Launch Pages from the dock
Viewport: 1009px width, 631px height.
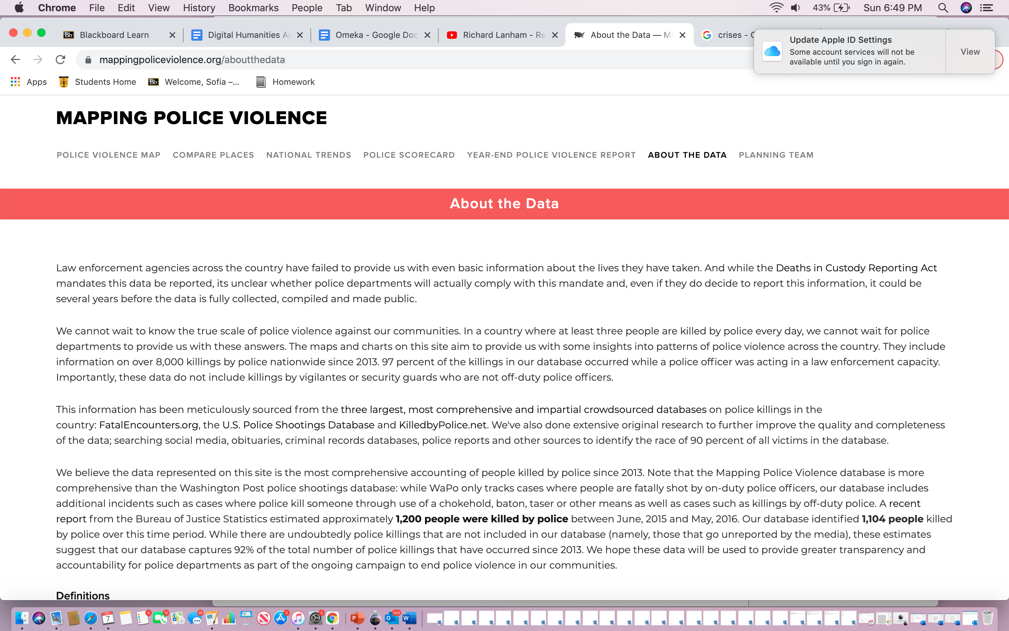[x=212, y=618]
